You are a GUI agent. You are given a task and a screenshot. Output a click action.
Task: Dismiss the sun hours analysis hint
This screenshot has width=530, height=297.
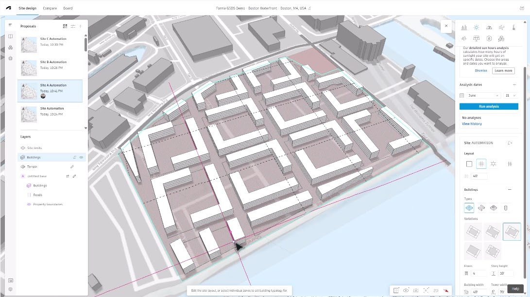[481, 70]
